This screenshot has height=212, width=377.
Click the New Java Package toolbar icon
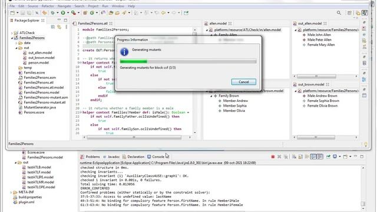(85, 13)
